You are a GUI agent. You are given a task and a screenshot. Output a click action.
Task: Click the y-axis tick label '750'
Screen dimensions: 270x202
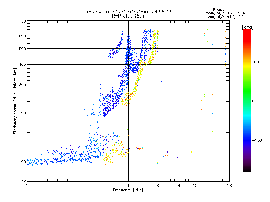click(22, 21)
